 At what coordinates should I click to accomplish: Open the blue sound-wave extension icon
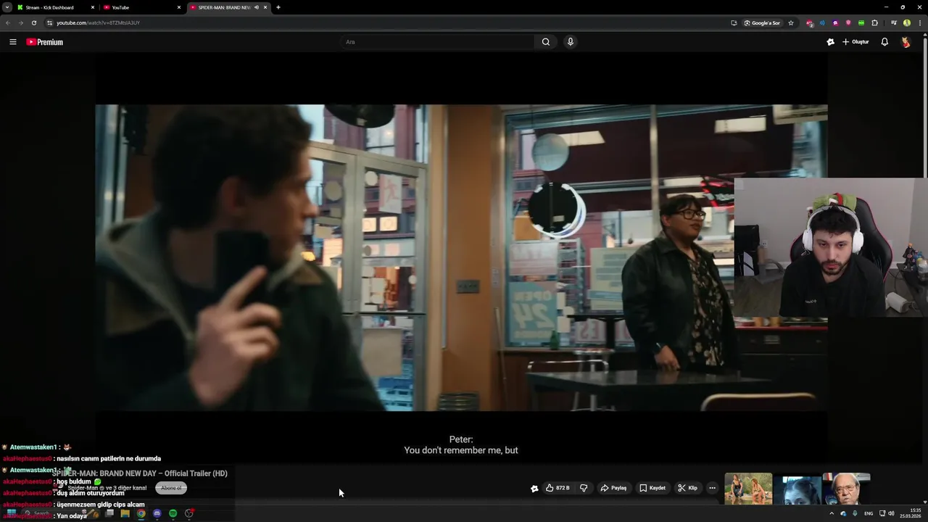tap(822, 22)
